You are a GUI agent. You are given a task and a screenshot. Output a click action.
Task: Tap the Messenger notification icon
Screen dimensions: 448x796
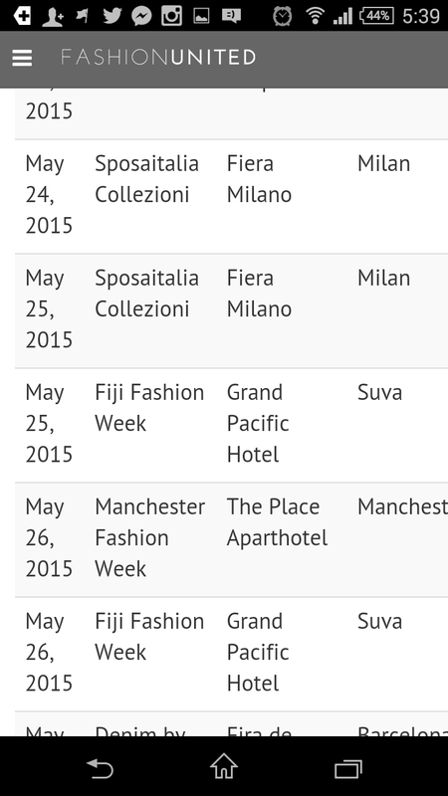[141, 16]
